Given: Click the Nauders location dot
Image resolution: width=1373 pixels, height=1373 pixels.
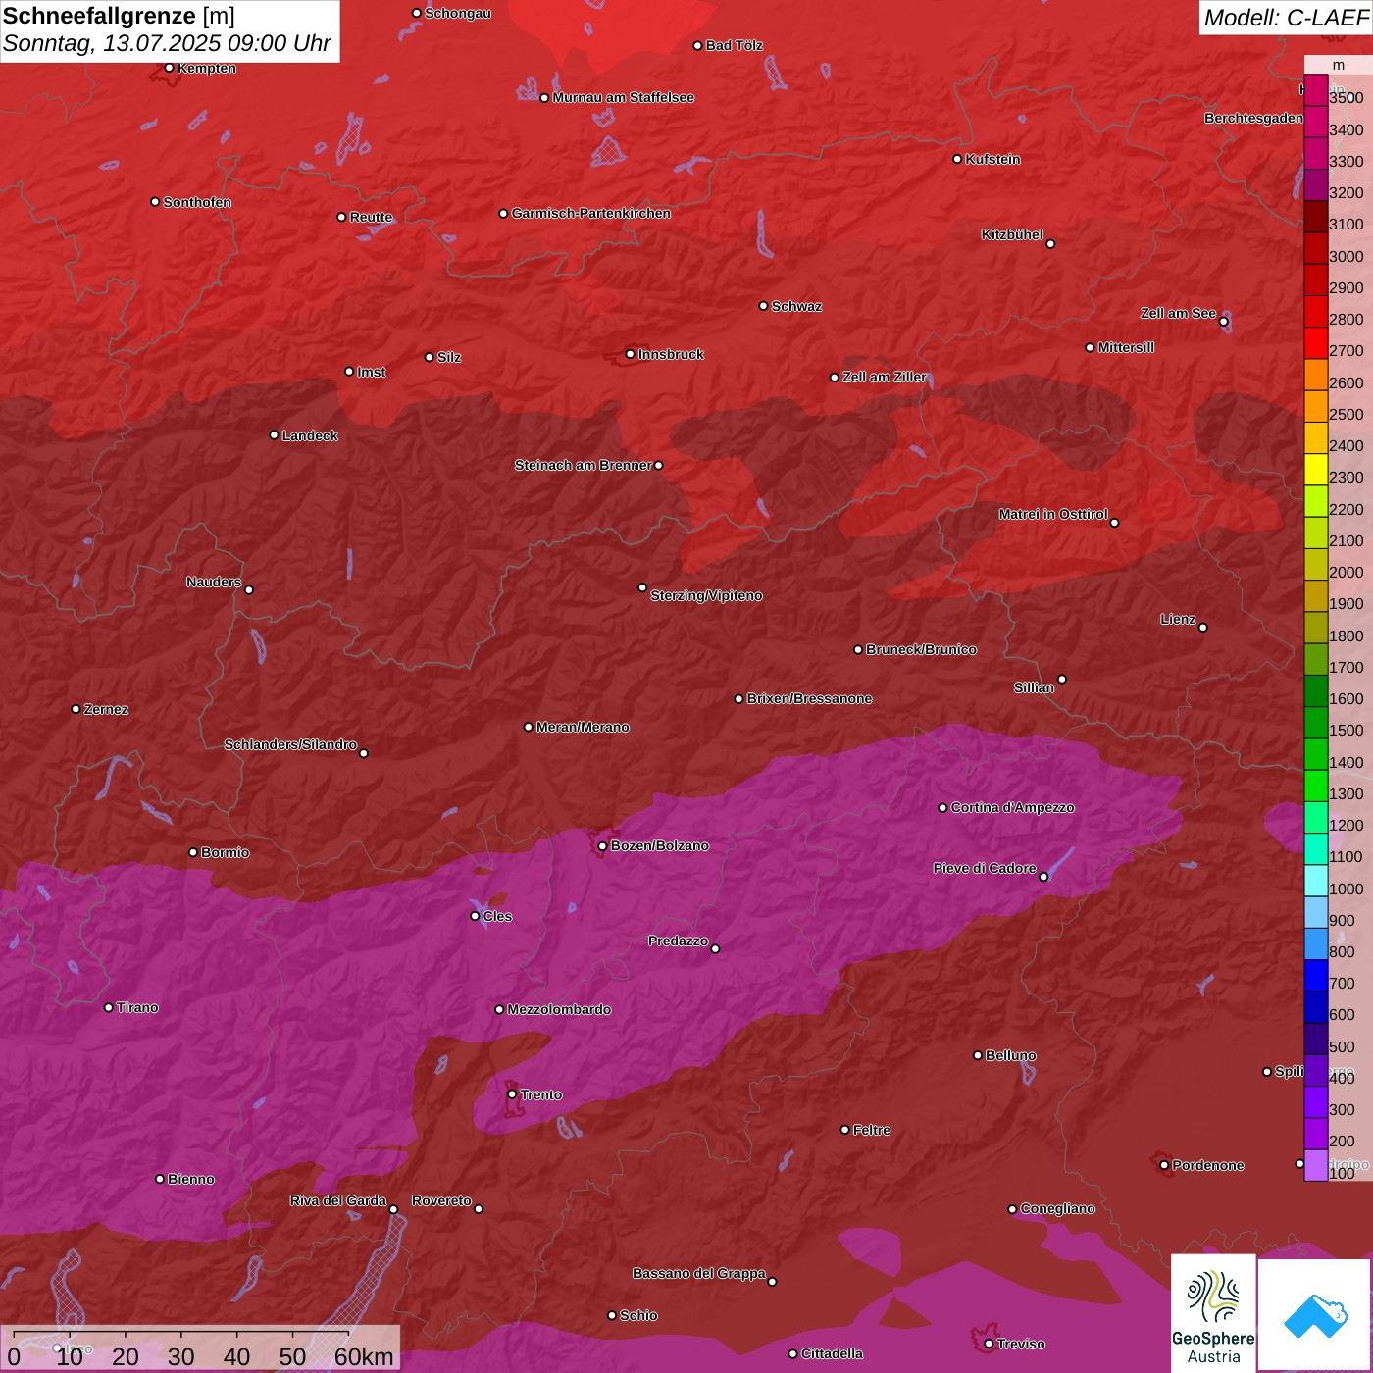Looking at the screenshot, I should (x=249, y=589).
